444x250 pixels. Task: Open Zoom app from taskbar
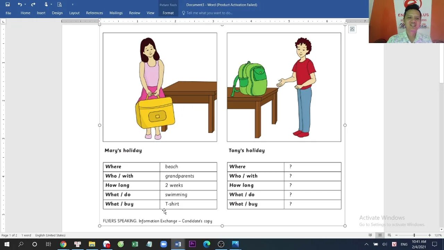pos(164,244)
